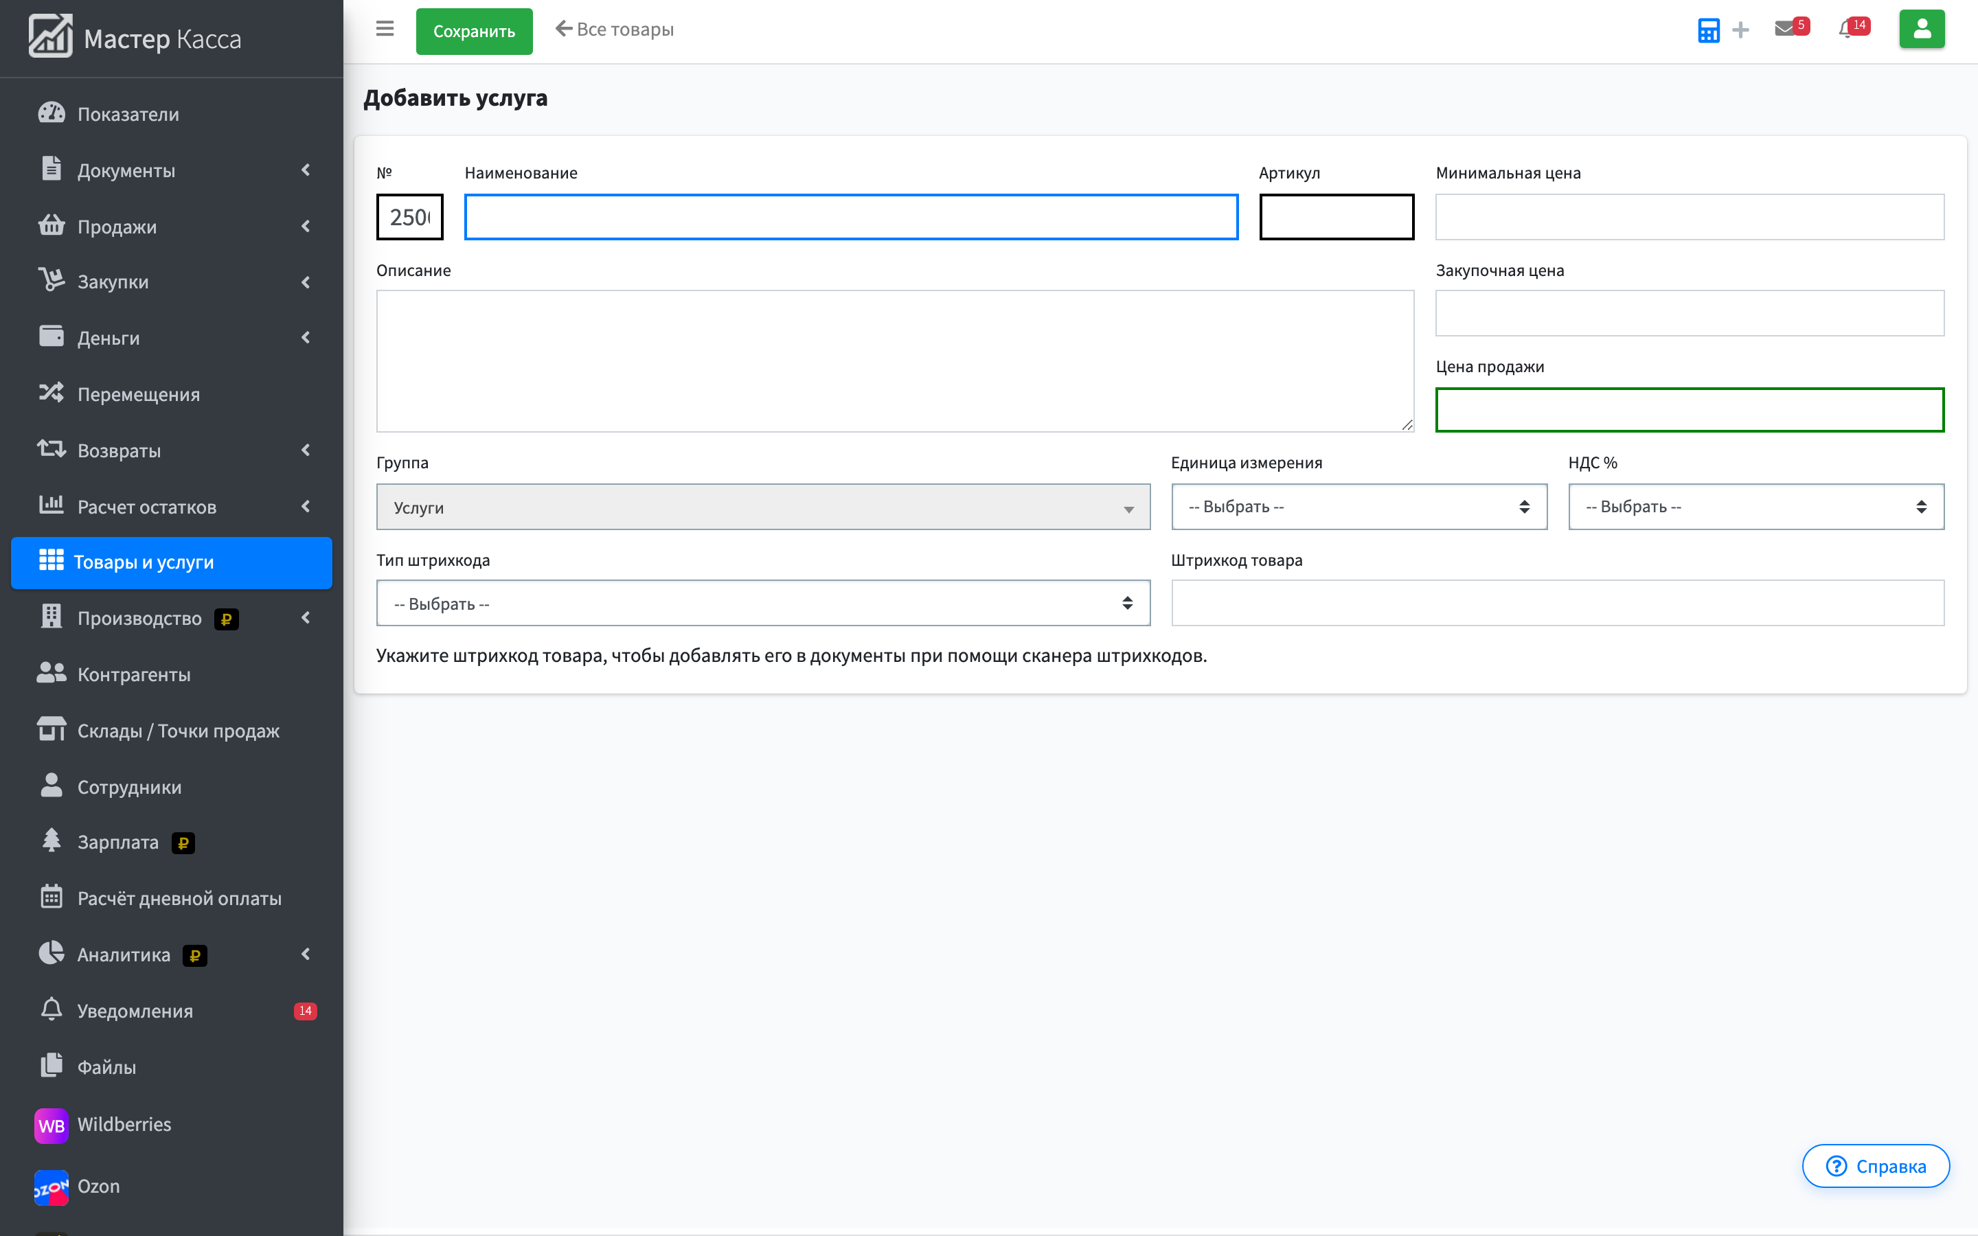Click the Сотрудники person icon
The width and height of the screenshot is (1978, 1236).
(51, 786)
